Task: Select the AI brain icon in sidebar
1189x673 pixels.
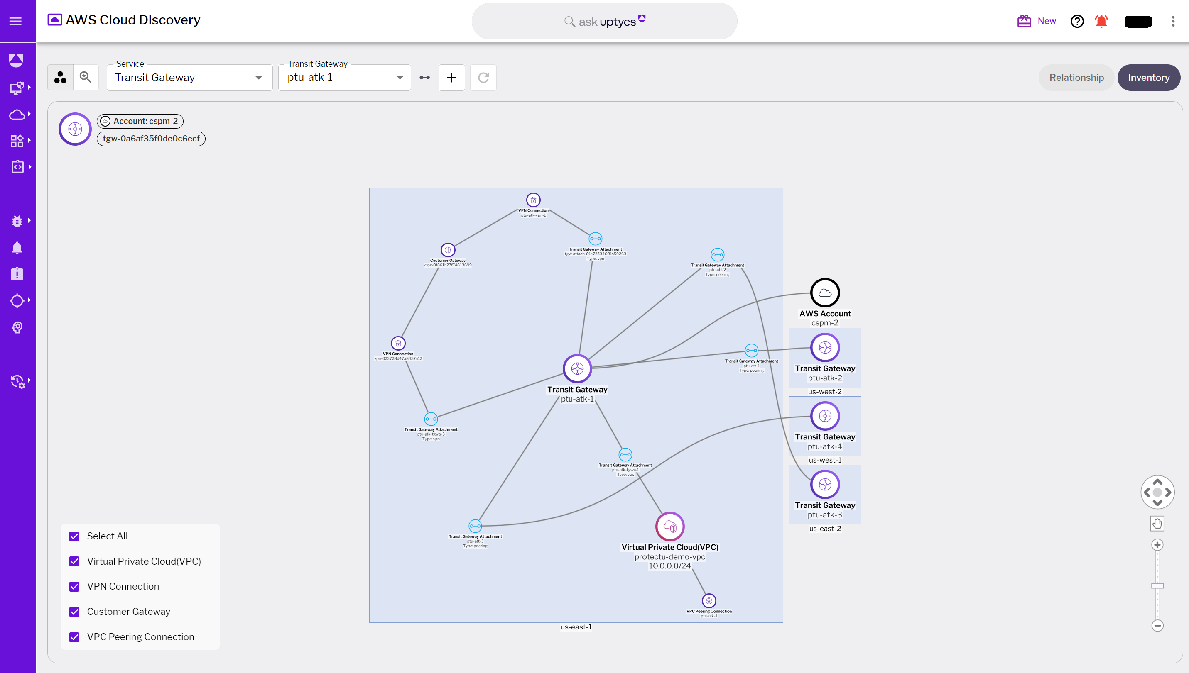Action: [17, 328]
